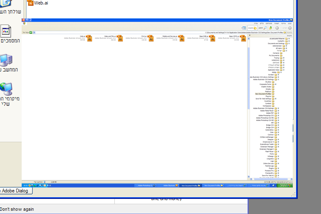Open the מועדפים (Favorites) menu
Viewport: 321px width, 214px height.
(269, 24)
